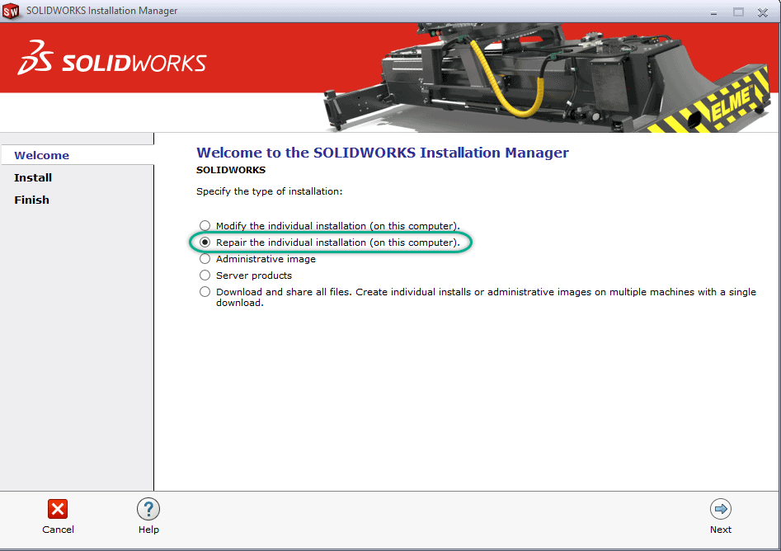781x551 pixels.
Task: Click the bold 'SOLIDWORKS' subtitle text
Action: pos(231,170)
